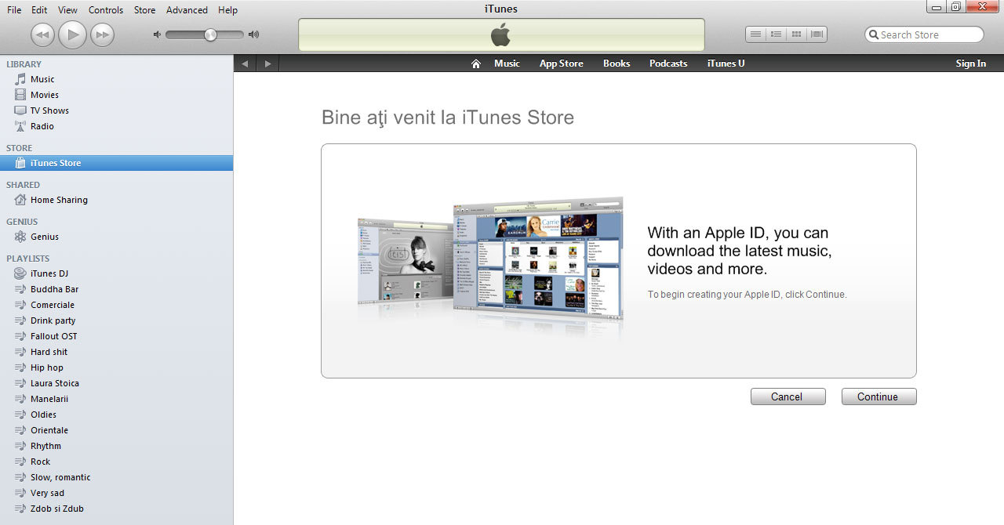This screenshot has height=525, width=1004.
Task: Adjust the volume slider knob
Action: click(210, 34)
